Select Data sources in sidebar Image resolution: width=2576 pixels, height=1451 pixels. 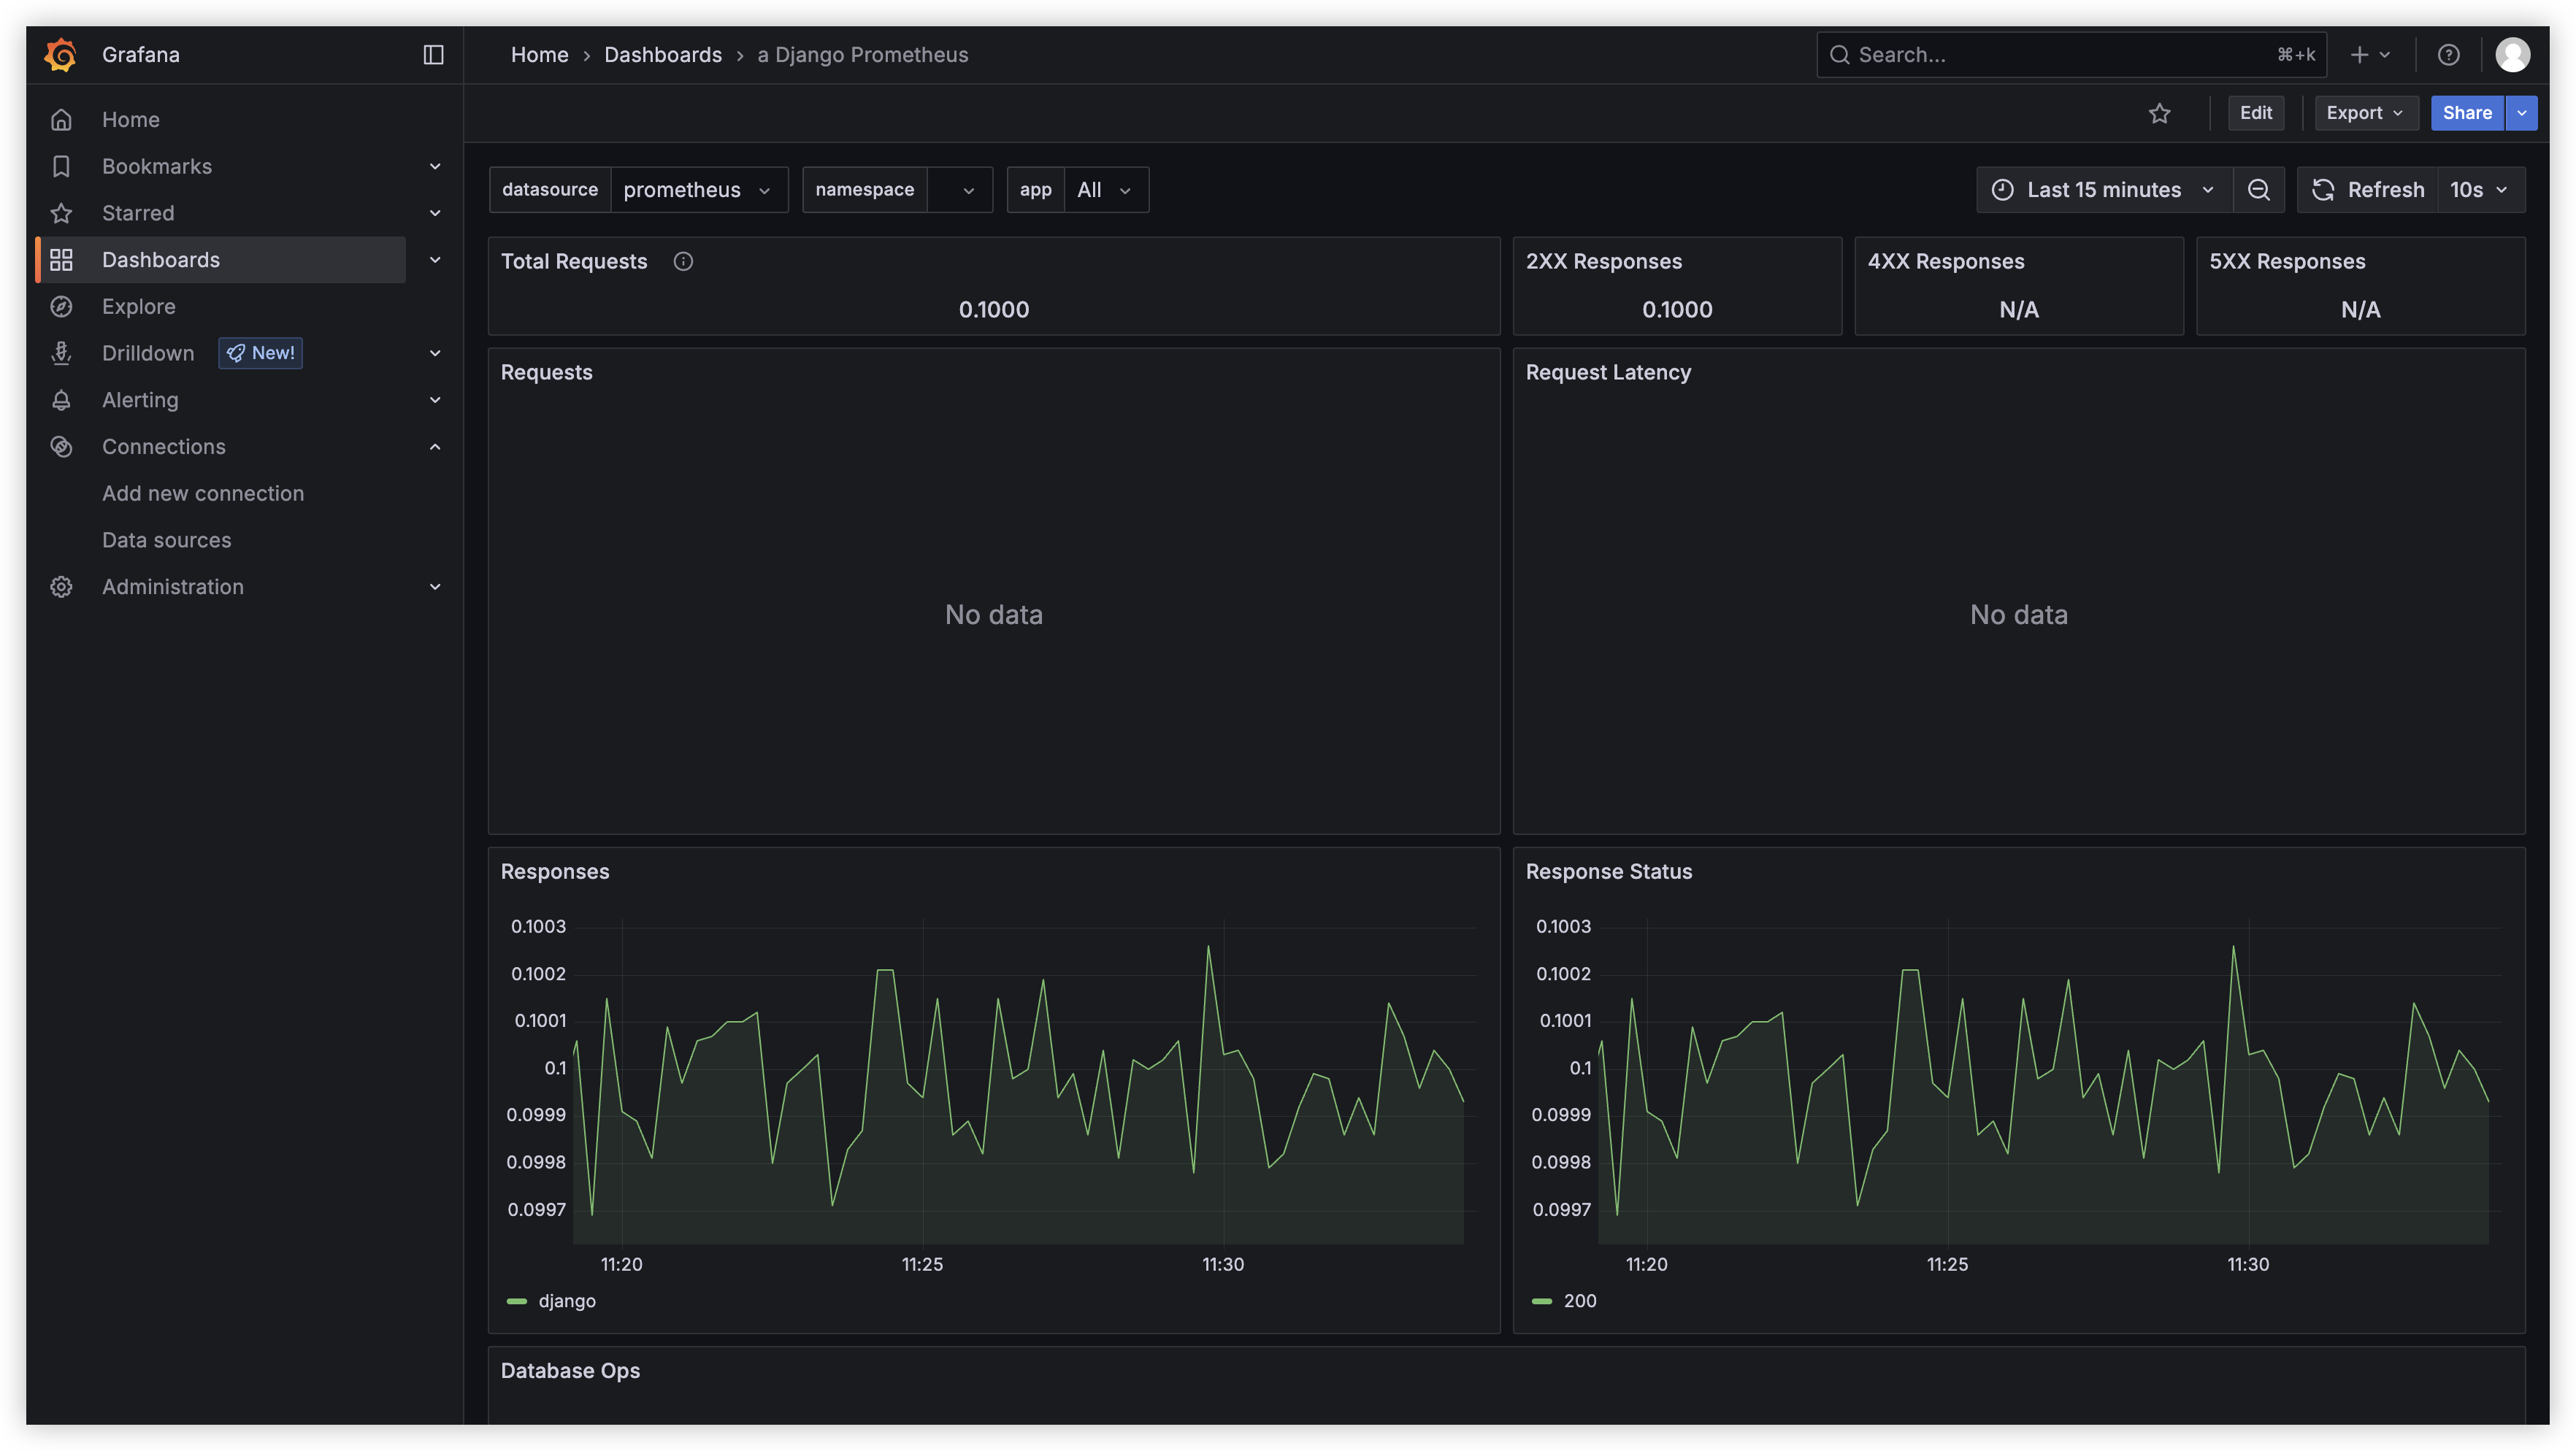tap(167, 539)
